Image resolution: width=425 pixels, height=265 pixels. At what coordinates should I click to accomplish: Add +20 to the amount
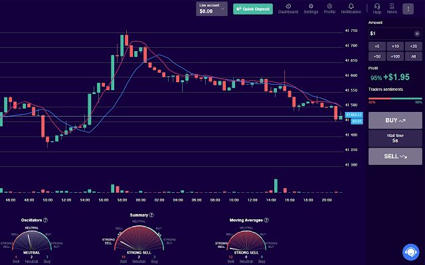pyautogui.click(x=413, y=46)
